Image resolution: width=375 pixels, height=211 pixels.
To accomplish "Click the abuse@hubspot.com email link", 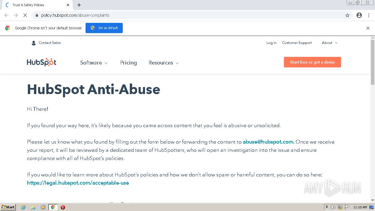I will [269, 142].
